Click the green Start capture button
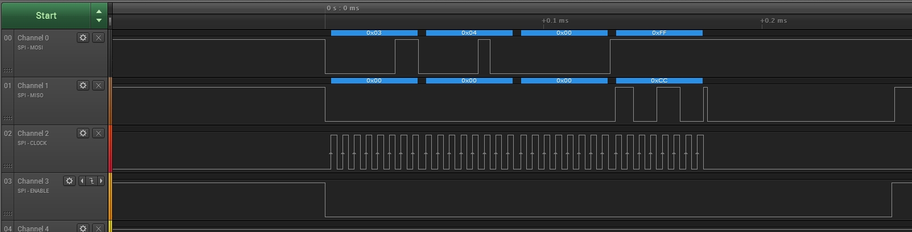This screenshot has width=912, height=232. tap(46, 15)
